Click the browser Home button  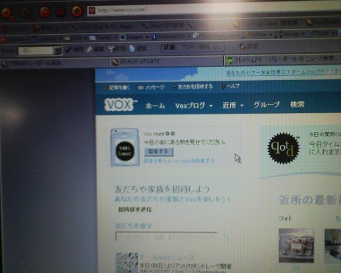(77, 11)
